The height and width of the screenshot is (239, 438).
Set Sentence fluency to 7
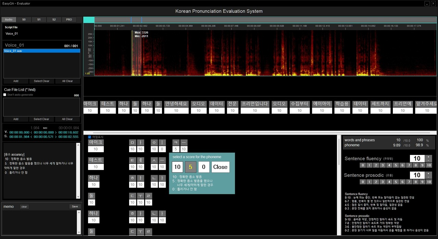[x=409, y=165]
